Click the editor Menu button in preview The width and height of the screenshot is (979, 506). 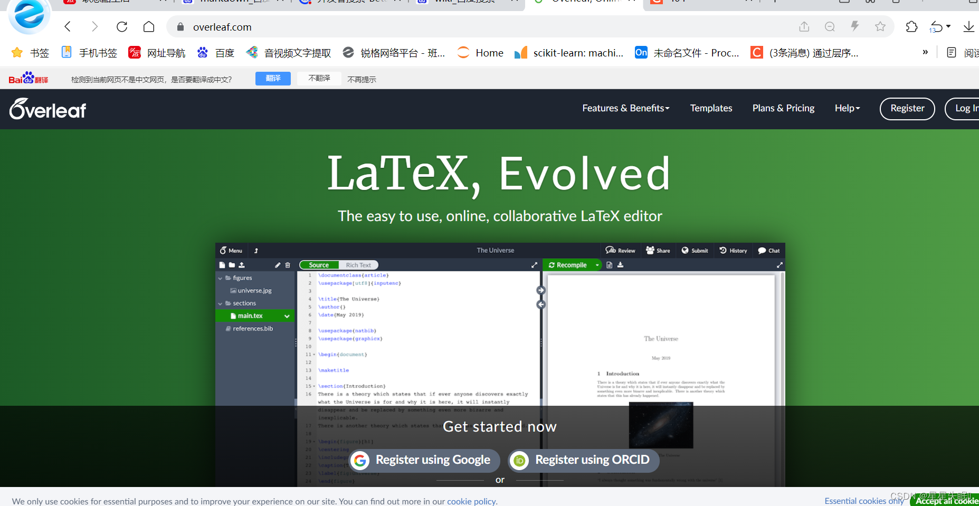(x=231, y=251)
